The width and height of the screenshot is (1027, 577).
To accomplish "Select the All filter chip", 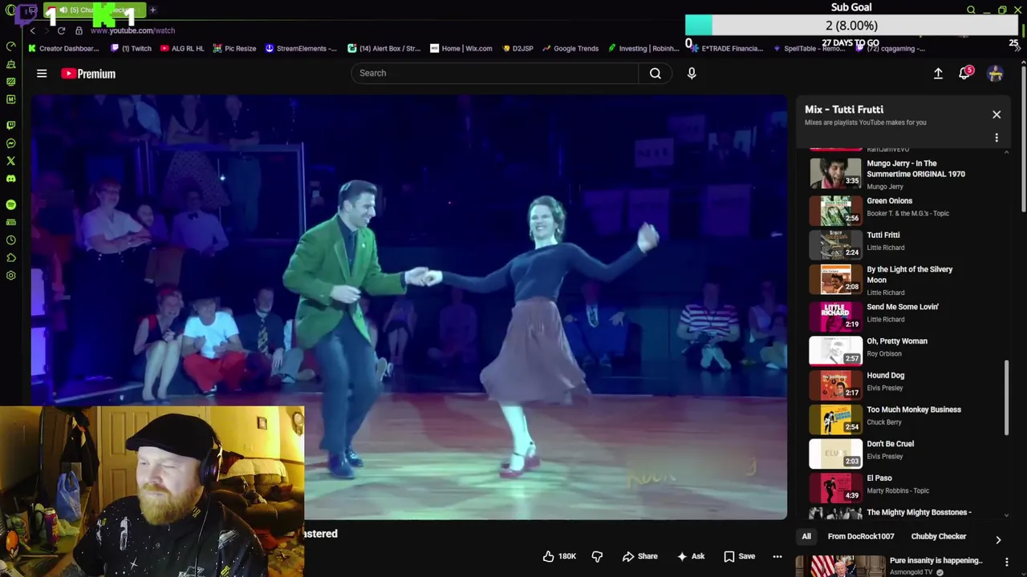I will coord(806,536).
